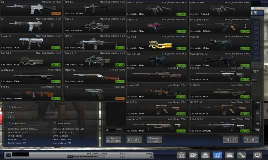Click No Use on Dual Uzi Silencer
Viewport: 268px width, 160px height.
[x=245, y=65]
